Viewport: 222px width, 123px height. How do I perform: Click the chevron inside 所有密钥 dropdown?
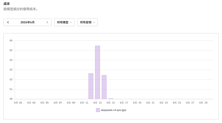click(x=94, y=22)
